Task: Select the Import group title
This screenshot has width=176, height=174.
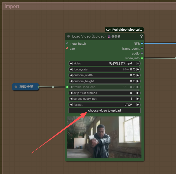Action: pyautogui.click(x=12, y=6)
